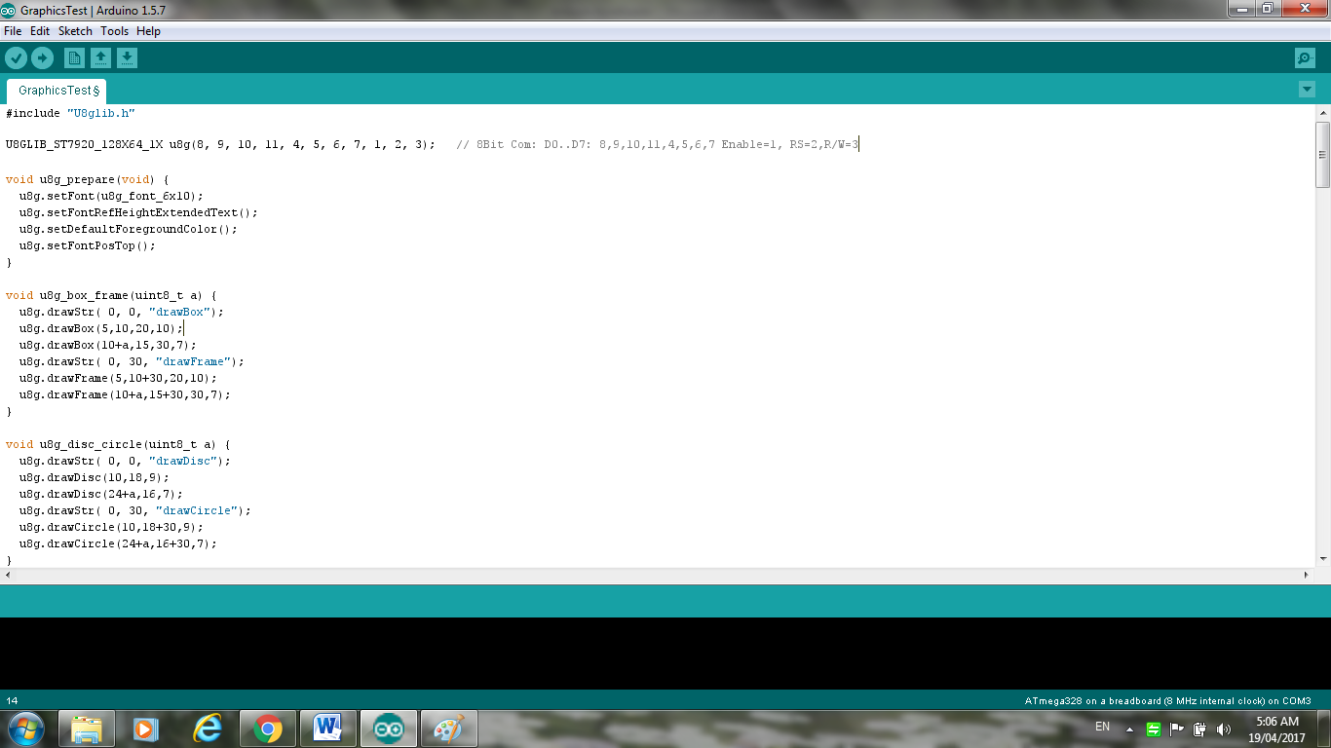Open the Edit menu

(40, 31)
